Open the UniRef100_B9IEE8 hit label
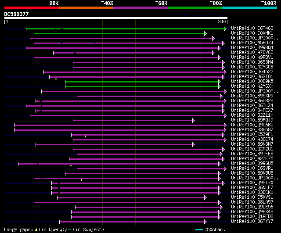Screen dimensions: 281x233 [252, 154]
